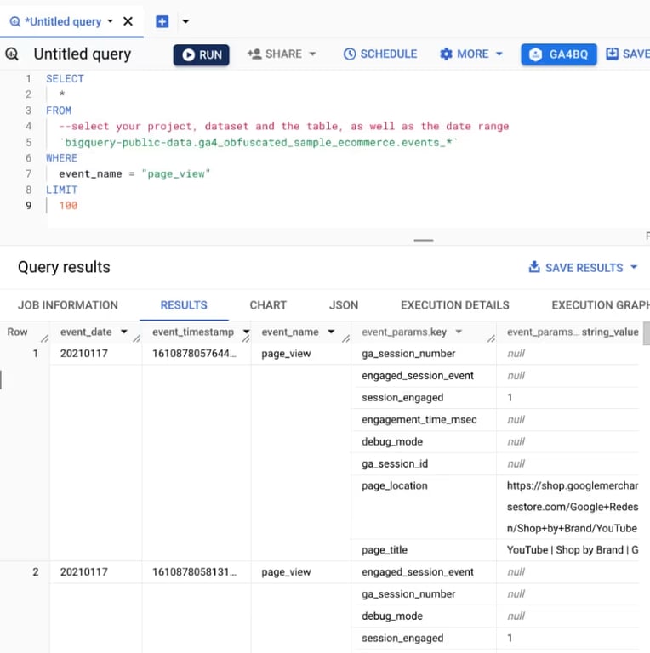Click the event_name column resize handle
Screen dimensions: 650x653
[x=345, y=338]
